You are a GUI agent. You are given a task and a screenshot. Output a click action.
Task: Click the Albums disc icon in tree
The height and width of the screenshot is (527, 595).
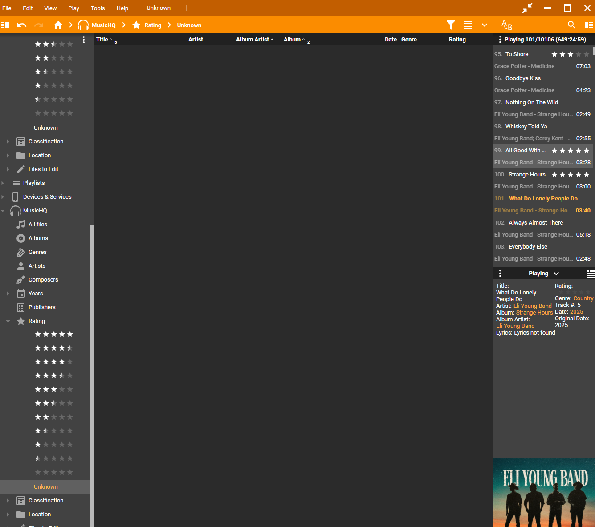(21, 238)
